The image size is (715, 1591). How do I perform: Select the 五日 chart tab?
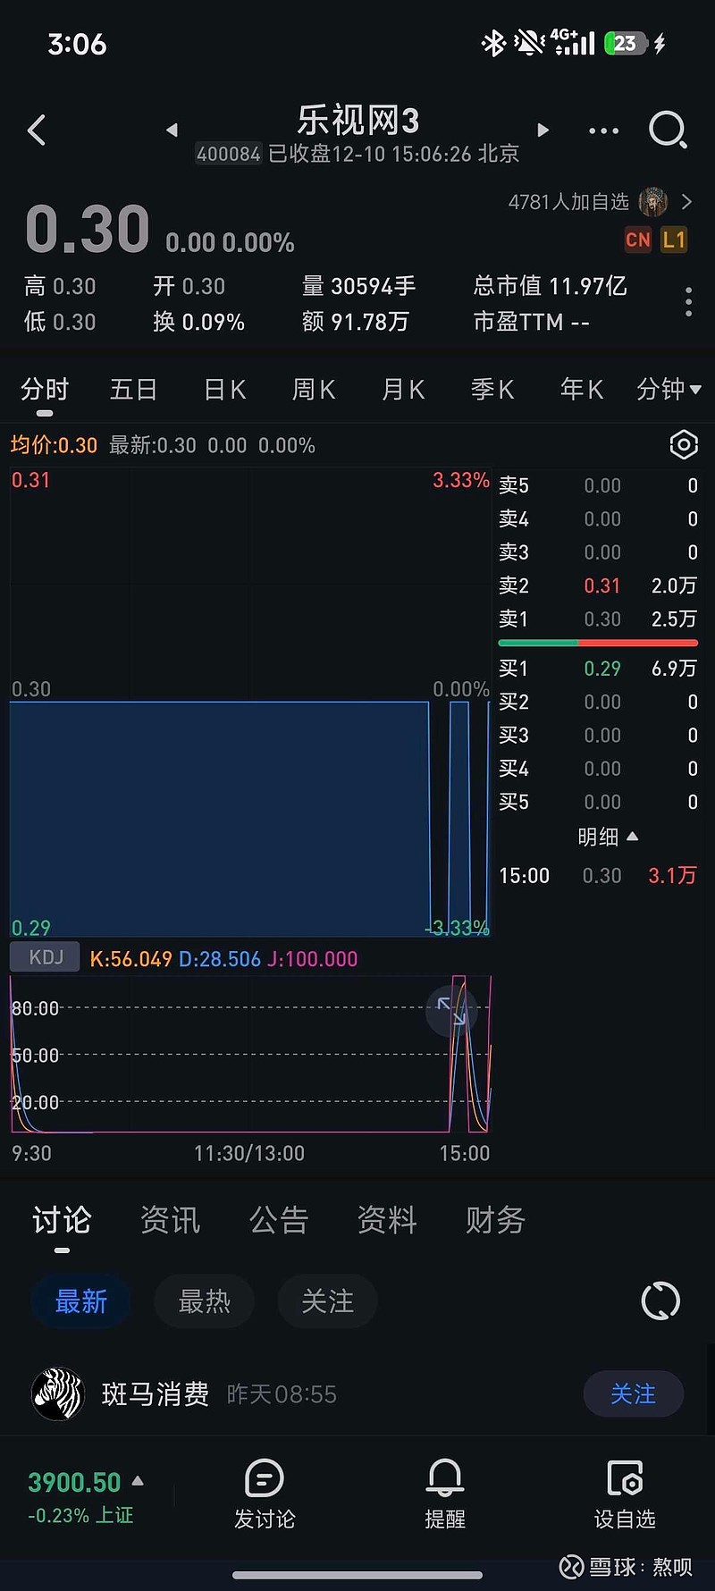pos(133,390)
